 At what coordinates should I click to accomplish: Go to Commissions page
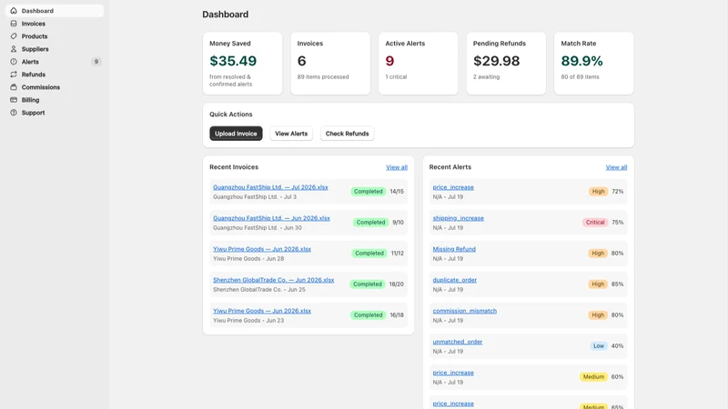pos(55,87)
